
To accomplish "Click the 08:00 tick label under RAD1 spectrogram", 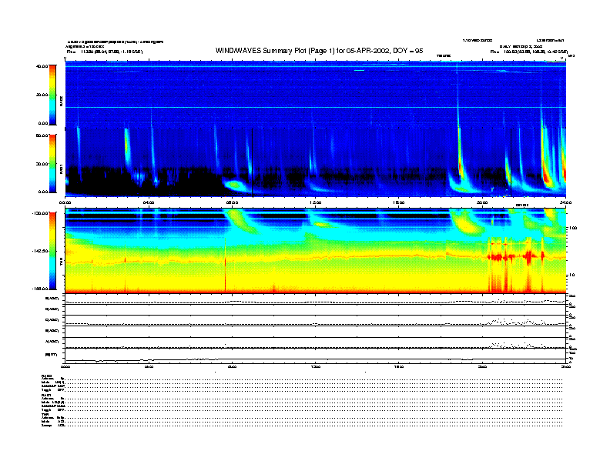I will coord(232,202).
